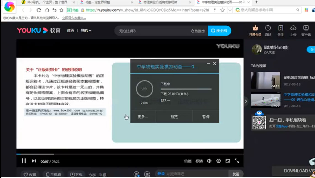Open the 光电效应的规律 video thumbnail

pos(266,79)
